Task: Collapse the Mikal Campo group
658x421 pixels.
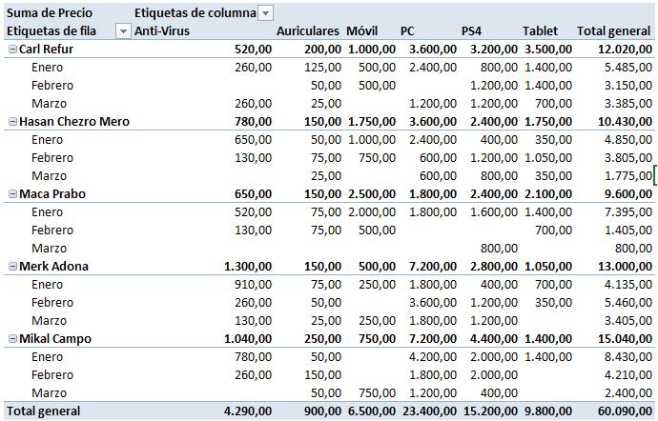Action: (x=13, y=339)
